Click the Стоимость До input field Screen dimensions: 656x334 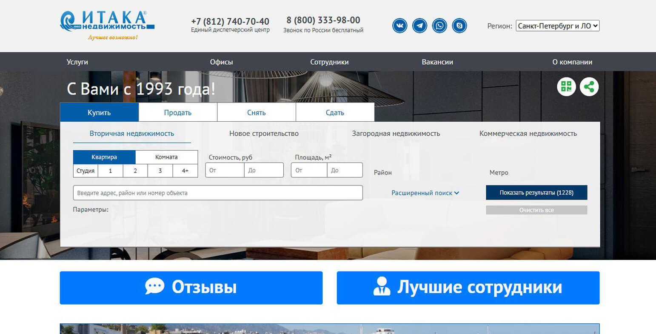[x=264, y=170]
